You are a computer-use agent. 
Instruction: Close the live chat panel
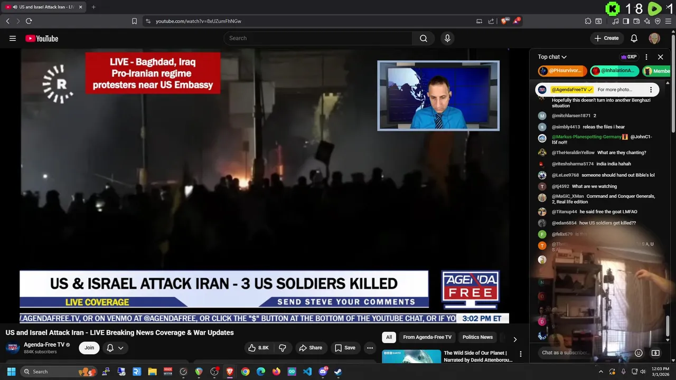[660, 57]
